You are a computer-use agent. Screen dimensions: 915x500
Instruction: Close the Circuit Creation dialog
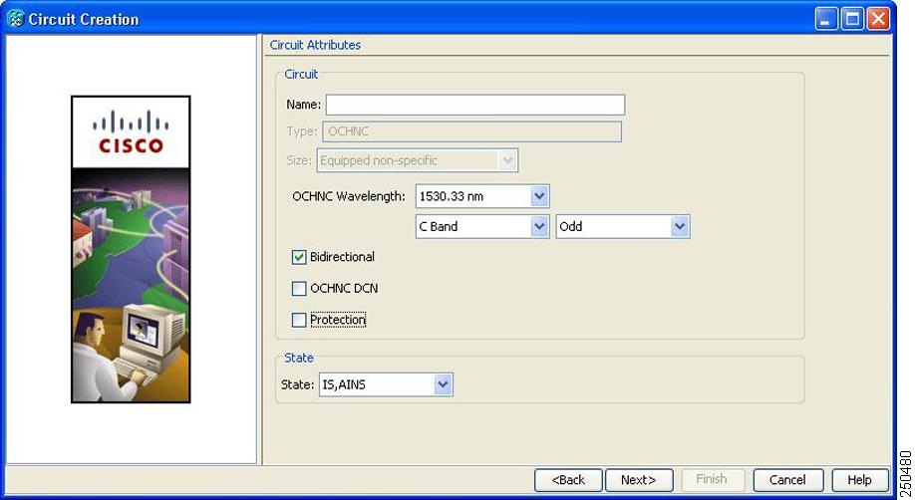[878, 19]
